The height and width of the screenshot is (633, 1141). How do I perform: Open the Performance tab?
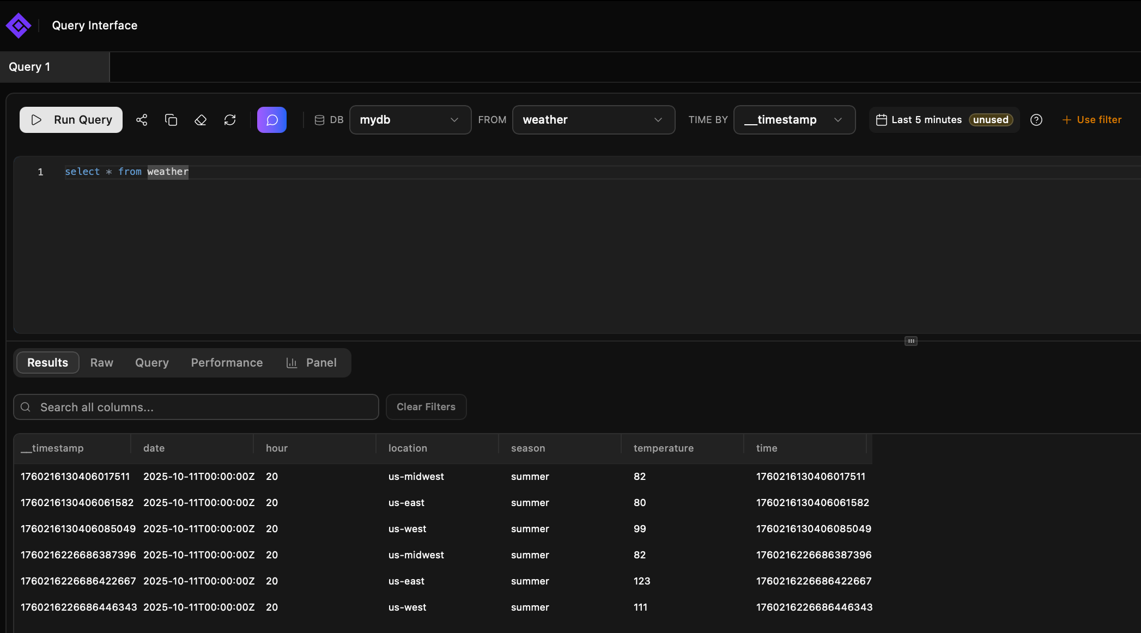click(227, 363)
